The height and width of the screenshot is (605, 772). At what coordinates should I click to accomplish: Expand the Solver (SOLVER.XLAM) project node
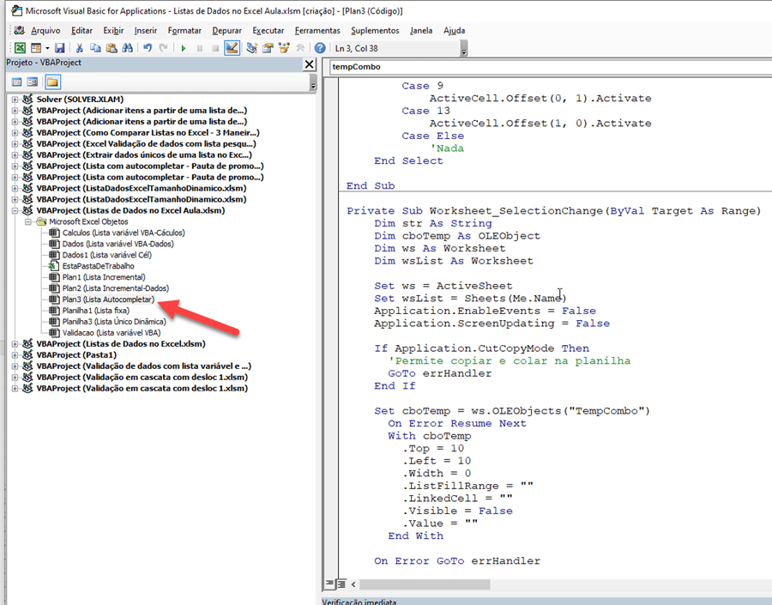[x=15, y=100]
